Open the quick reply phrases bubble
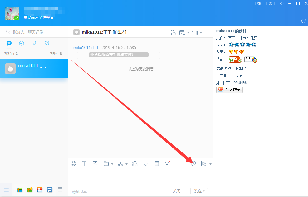The width and height of the screenshot is (308, 197). 193,163
